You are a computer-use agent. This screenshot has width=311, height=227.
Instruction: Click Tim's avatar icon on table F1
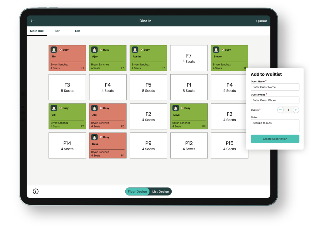point(54,50)
